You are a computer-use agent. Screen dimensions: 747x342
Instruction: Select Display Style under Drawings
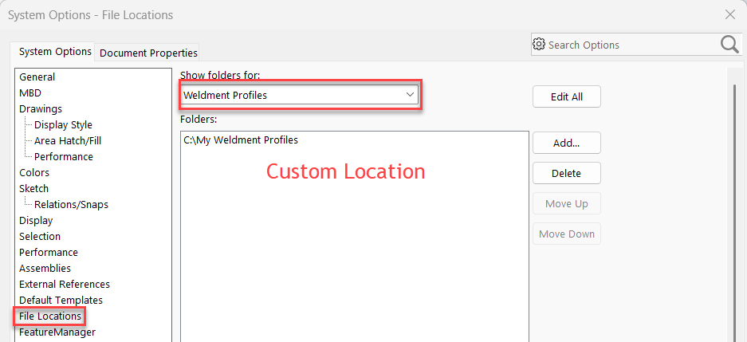(63, 125)
